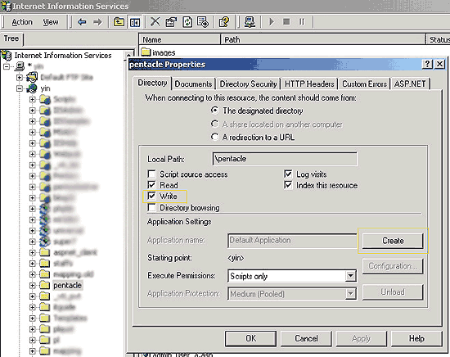This screenshot has height=357, width=450.
Task: Open the Properties toolbar icon
Action: 171,22
